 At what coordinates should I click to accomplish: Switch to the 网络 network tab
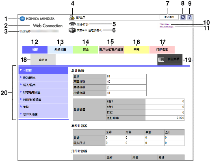click(136, 49)
